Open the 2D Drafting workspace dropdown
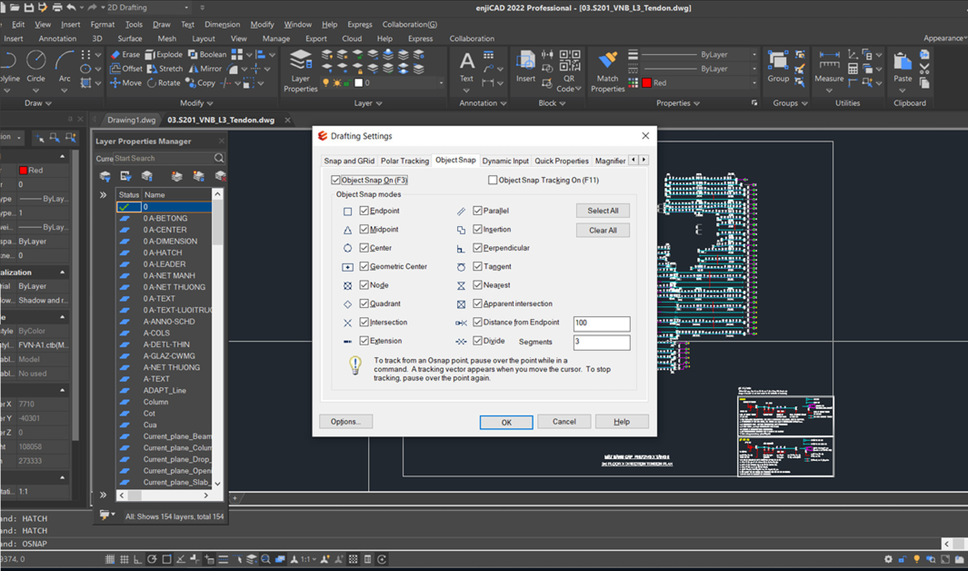Screen dimensions: 968x571 pyautogui.click(x=186, y=8)
